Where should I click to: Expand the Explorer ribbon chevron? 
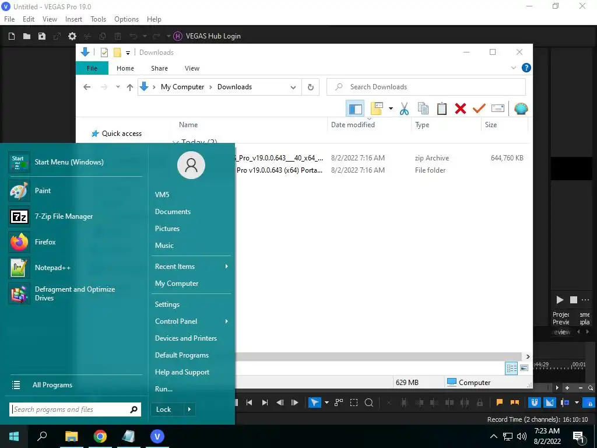pyautogui.click(x=513, y=68)
